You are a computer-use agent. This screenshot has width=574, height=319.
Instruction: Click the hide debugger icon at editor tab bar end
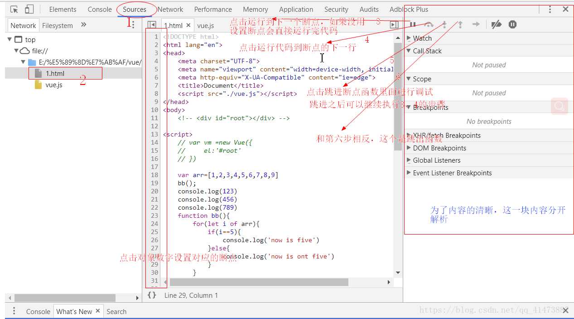coord(394,25)
